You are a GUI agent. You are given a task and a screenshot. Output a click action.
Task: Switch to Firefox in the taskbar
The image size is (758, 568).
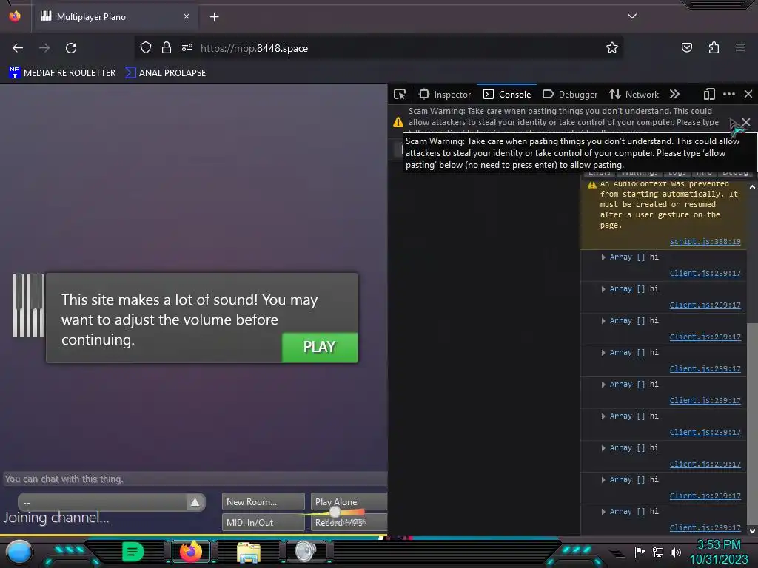click(190, 552)
